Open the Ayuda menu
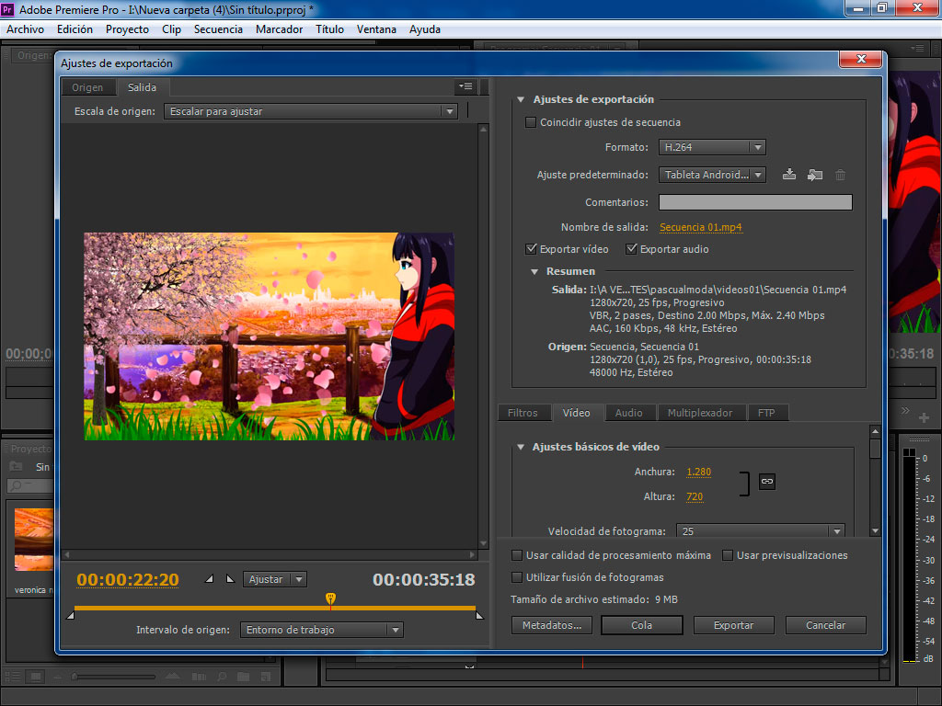This screenshot has width=942, height=706. [x=425, y=29]
